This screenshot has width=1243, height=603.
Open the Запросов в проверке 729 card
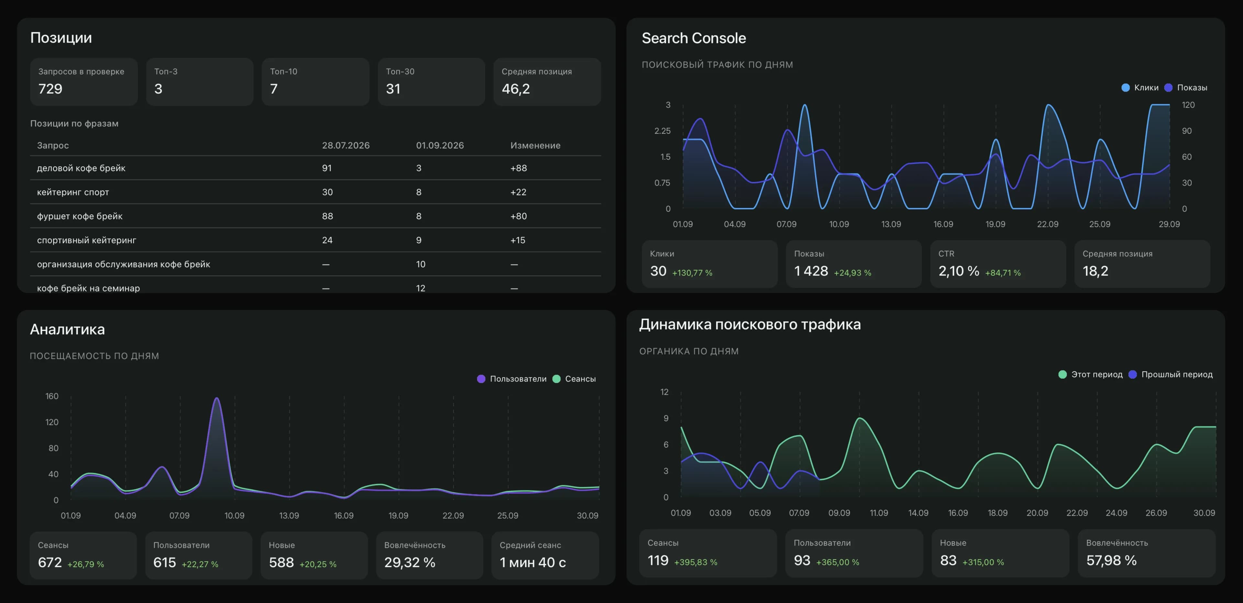point(84,82)
